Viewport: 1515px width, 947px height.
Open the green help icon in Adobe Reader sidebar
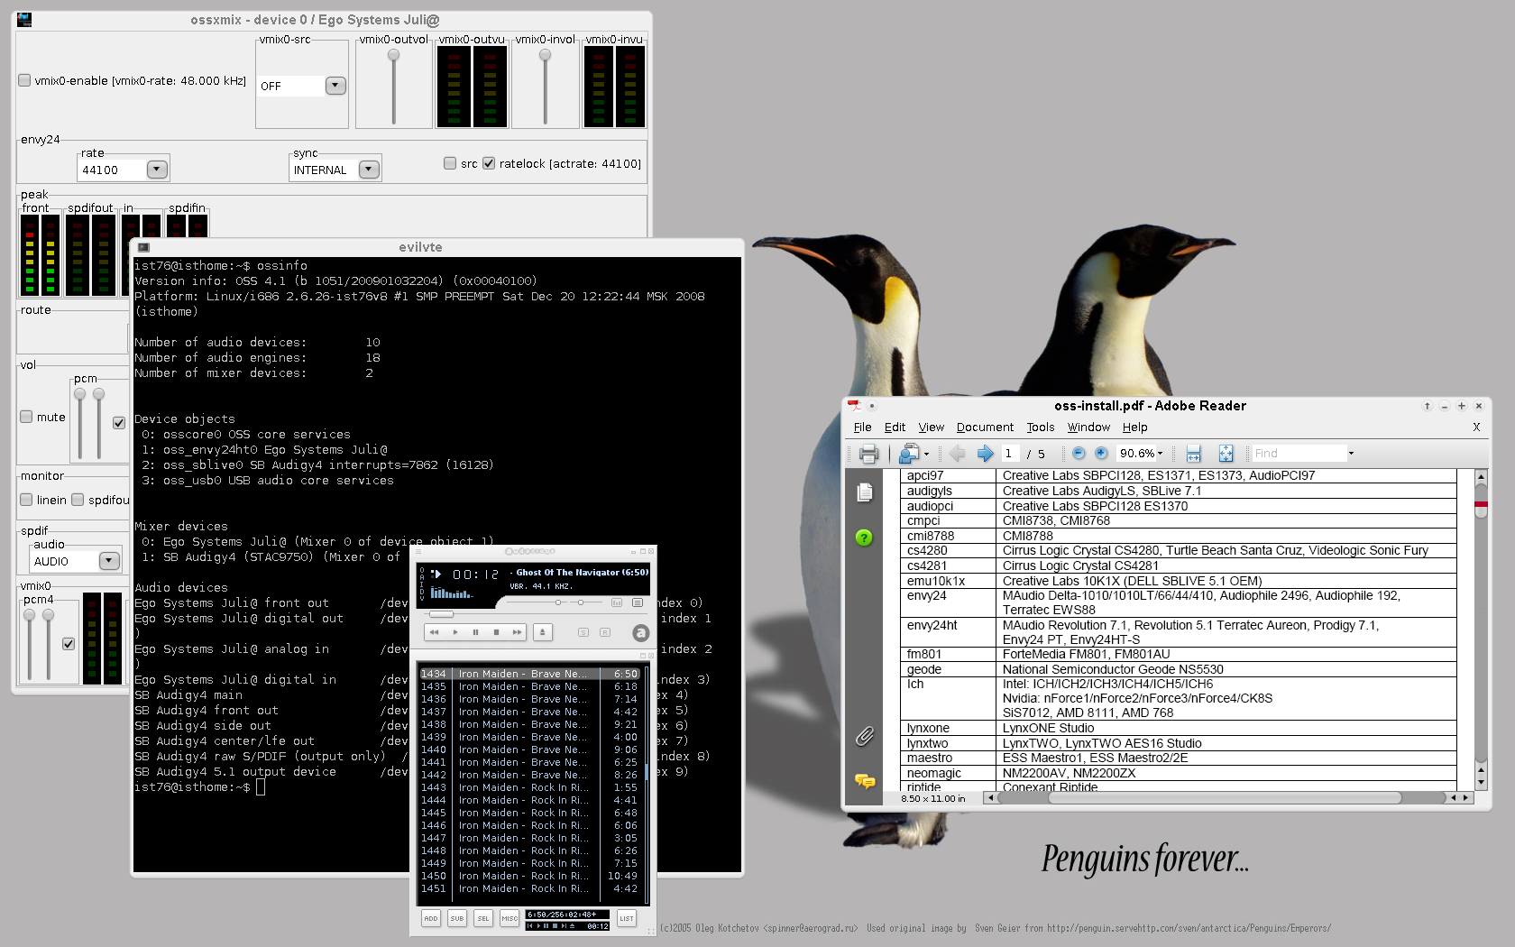point(864,538)
